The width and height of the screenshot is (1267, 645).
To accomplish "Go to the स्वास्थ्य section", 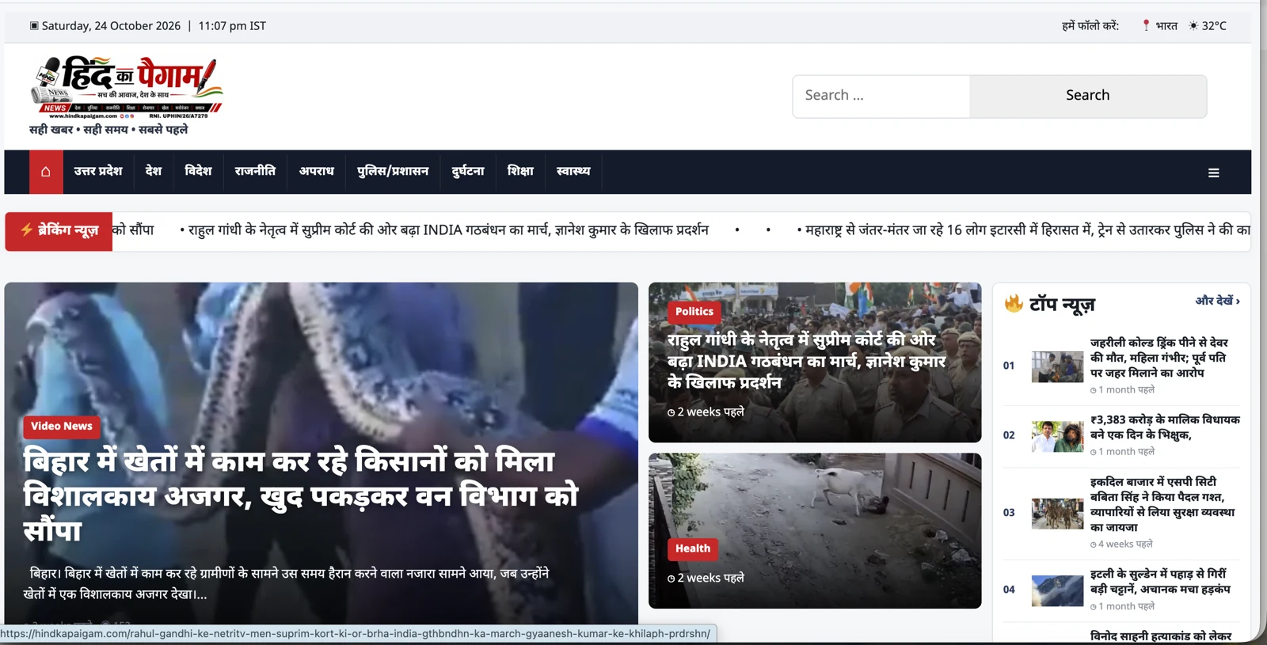I will [x=573, y=172].
